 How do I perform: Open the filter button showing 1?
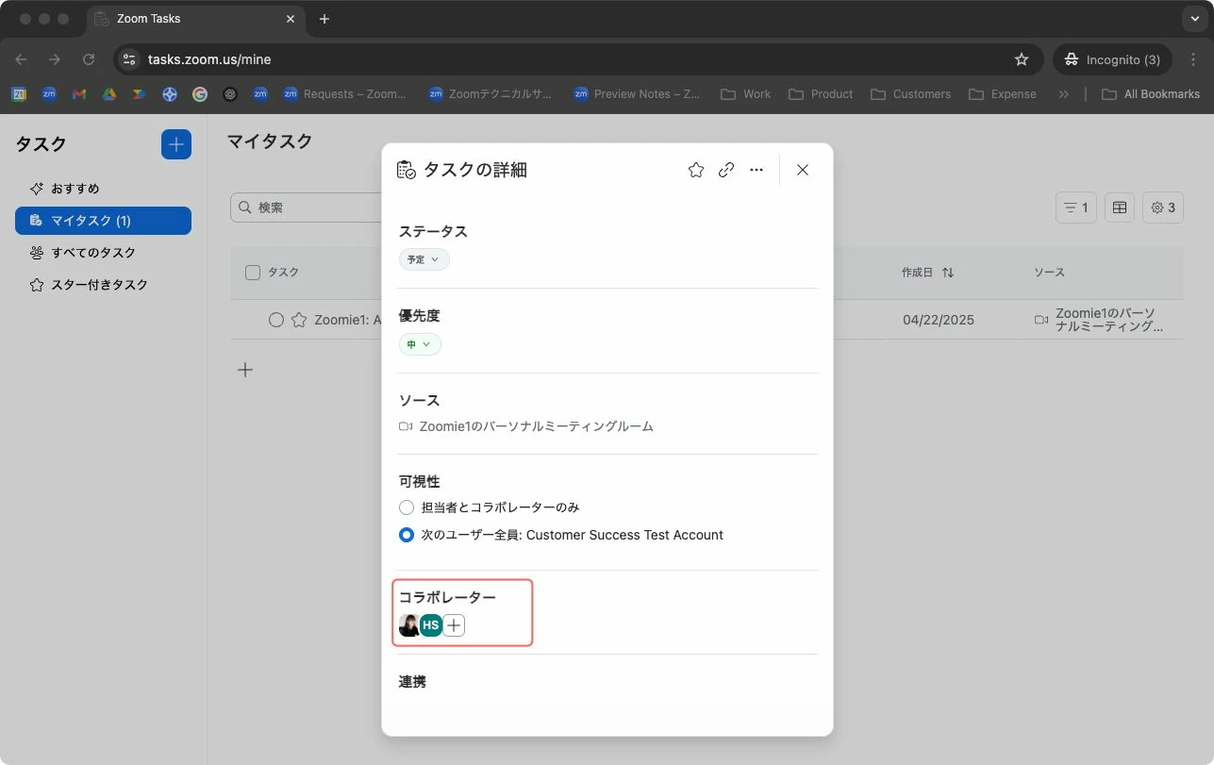click(x=1076, y=208)
